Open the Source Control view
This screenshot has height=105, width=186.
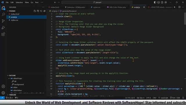point(3,21)
